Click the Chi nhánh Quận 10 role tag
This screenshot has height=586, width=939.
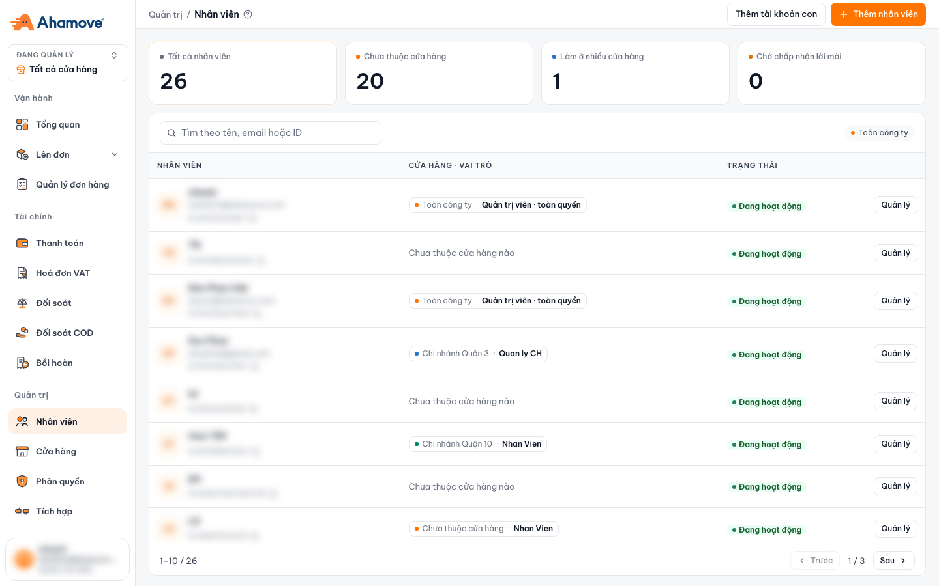pyautogui.click(x=478, y=444)
